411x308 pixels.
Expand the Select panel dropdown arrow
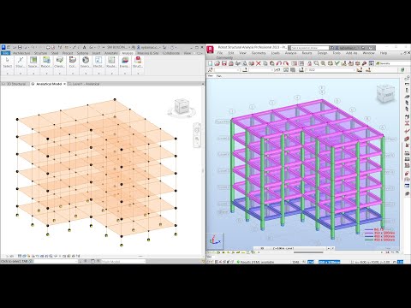8,74
